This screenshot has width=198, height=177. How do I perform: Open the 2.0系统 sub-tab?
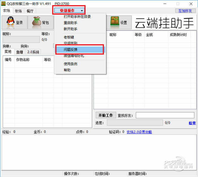pyautogui.click(x=33, y=52)
